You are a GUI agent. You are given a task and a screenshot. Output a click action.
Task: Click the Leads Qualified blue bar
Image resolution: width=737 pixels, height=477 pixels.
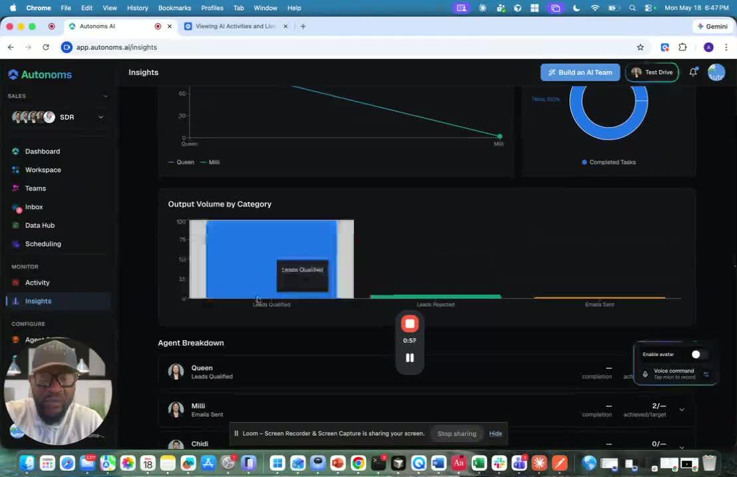coord(271,259)
